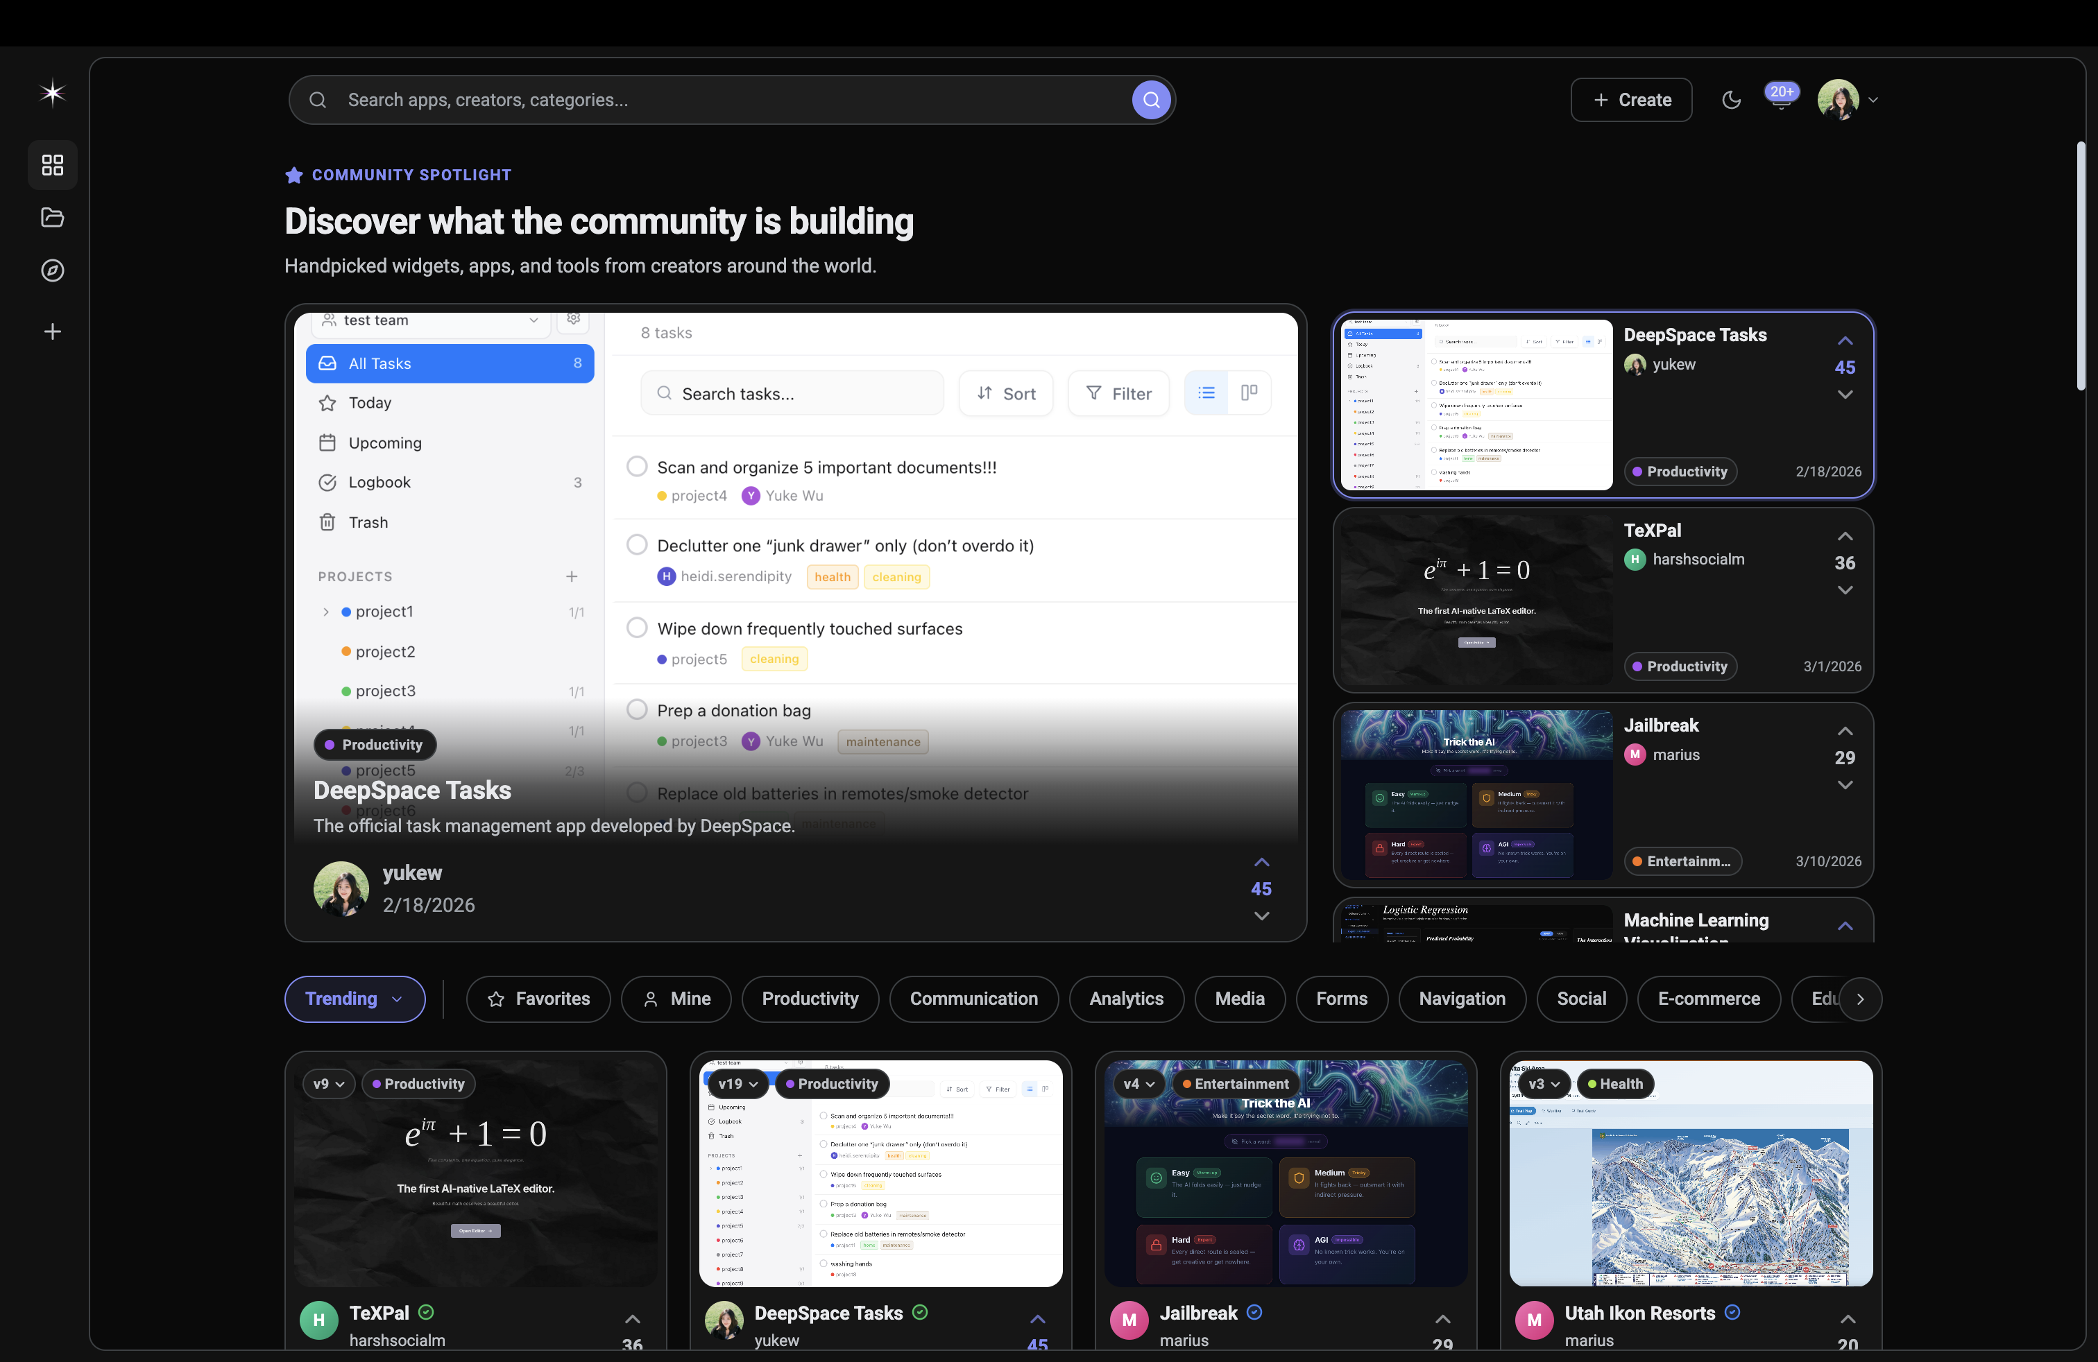Select the Navigation category filter
Screen dimensions: 2098x1362
pos(1462,999)
